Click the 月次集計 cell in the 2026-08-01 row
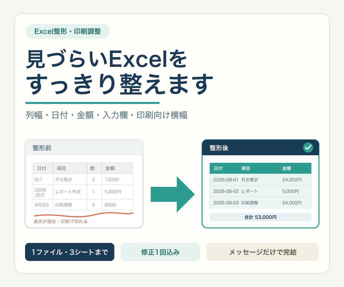344x287 pixels. point(250,180)
